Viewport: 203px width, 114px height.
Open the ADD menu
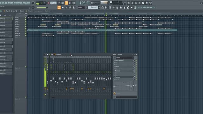6,3
